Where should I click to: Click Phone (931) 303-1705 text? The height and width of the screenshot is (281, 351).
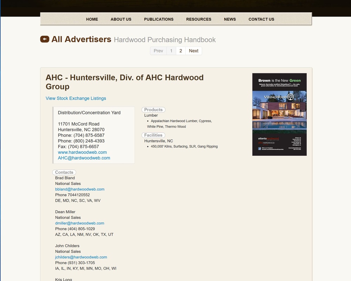click(75, 263)
